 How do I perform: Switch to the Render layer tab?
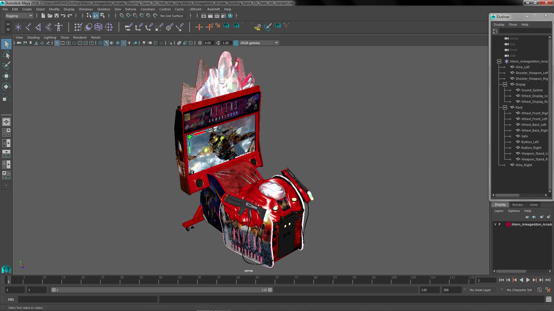tap(518, 205)
